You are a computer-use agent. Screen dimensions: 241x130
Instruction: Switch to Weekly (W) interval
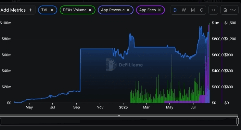click(184, 10)
